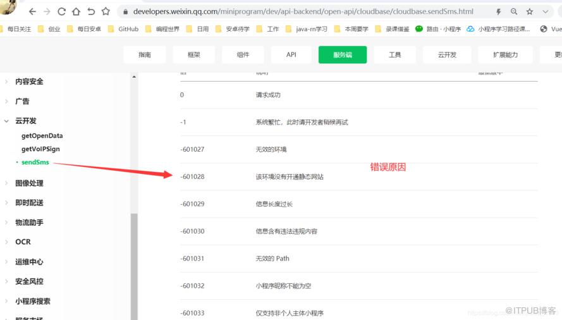Open the 本周要学 bookmark folder

pyautogui.click(x=351, y=29)
